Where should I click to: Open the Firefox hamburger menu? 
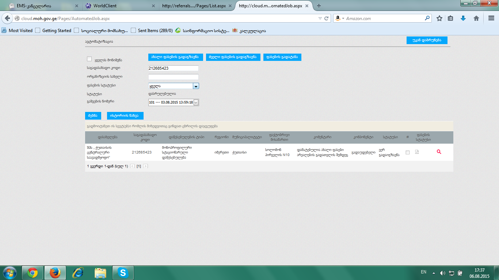click(491, 18)
